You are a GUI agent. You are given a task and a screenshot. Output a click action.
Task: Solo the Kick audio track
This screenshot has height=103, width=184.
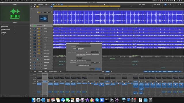(x=39, y=13)
